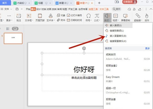Choose 嵌入背景音乐(B) from audio menu
The image size is (153, 109).
[x=118, y=36]
